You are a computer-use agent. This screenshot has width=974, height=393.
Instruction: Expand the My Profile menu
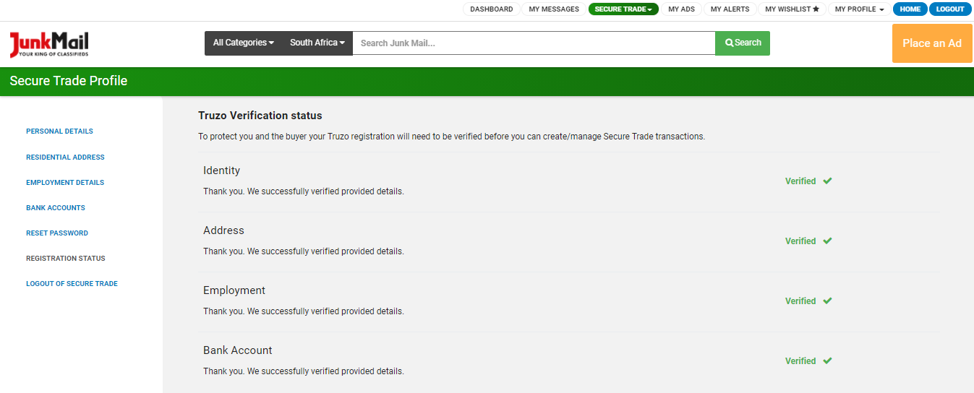pyautogui.click(x=859, y=9)
